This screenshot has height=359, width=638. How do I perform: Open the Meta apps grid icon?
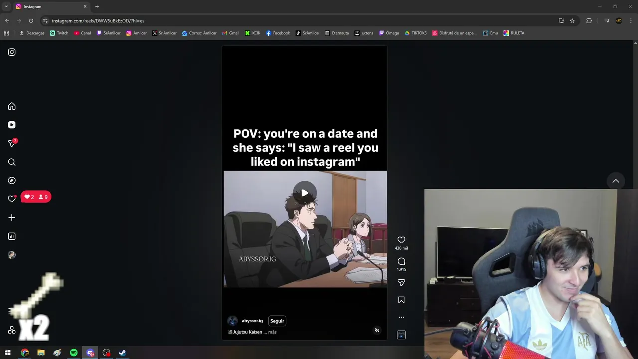(x=12, y=330)
